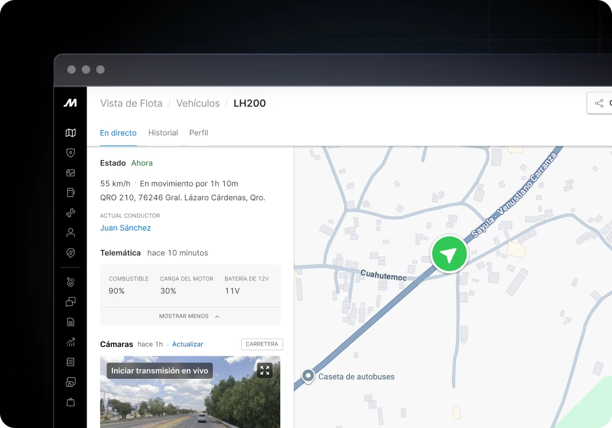The height and width of the screenshot is (428, 612).
Task: Switch to the Historial tab
Action: [163, 133]
